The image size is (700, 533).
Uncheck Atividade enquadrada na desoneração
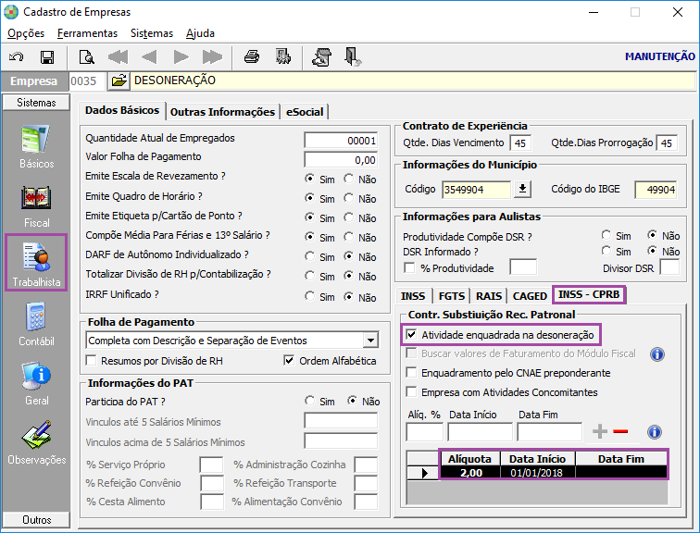(x=411, y=335)
